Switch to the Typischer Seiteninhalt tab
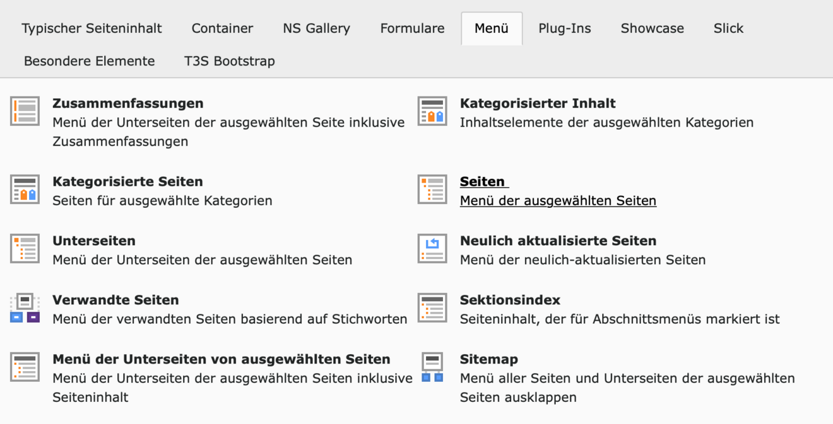This screenshot has height=424, width=833. 92,28
